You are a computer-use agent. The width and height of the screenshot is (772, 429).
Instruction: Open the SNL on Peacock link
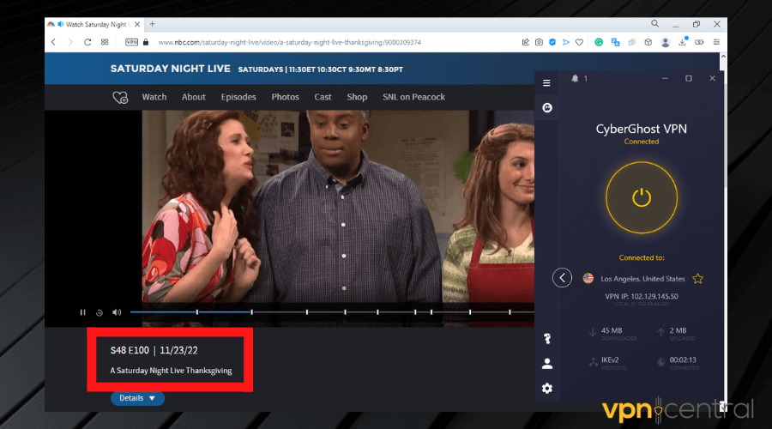coord(413,97)
